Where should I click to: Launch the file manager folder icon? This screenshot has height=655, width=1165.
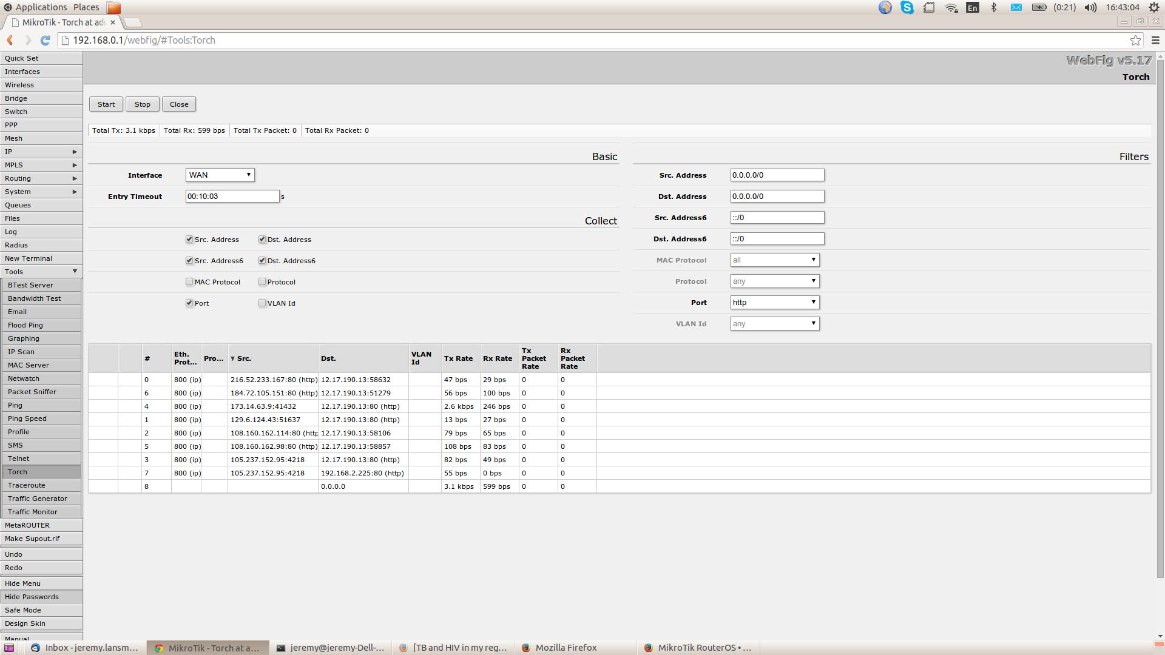tap(113, 7)
